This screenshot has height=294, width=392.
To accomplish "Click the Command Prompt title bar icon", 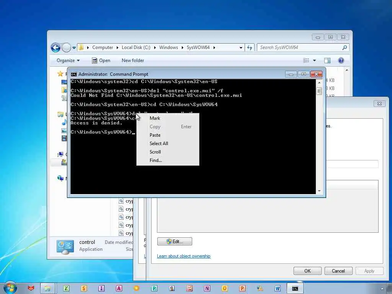I will tap(74, 74).
